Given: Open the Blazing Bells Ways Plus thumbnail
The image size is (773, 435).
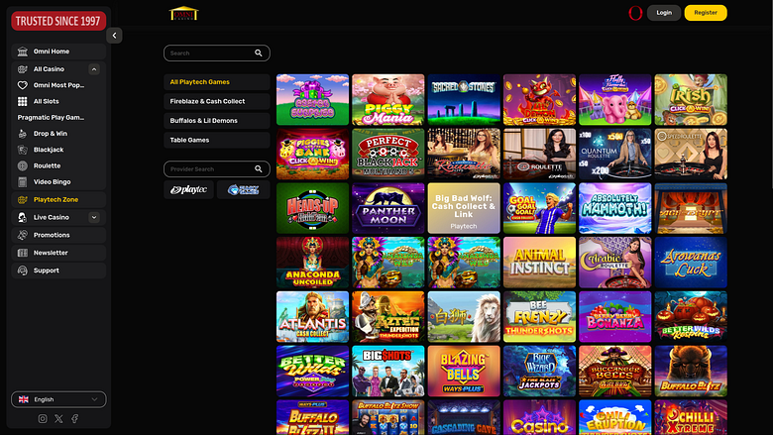Looking at the screenshot, I should coord(464,371).
